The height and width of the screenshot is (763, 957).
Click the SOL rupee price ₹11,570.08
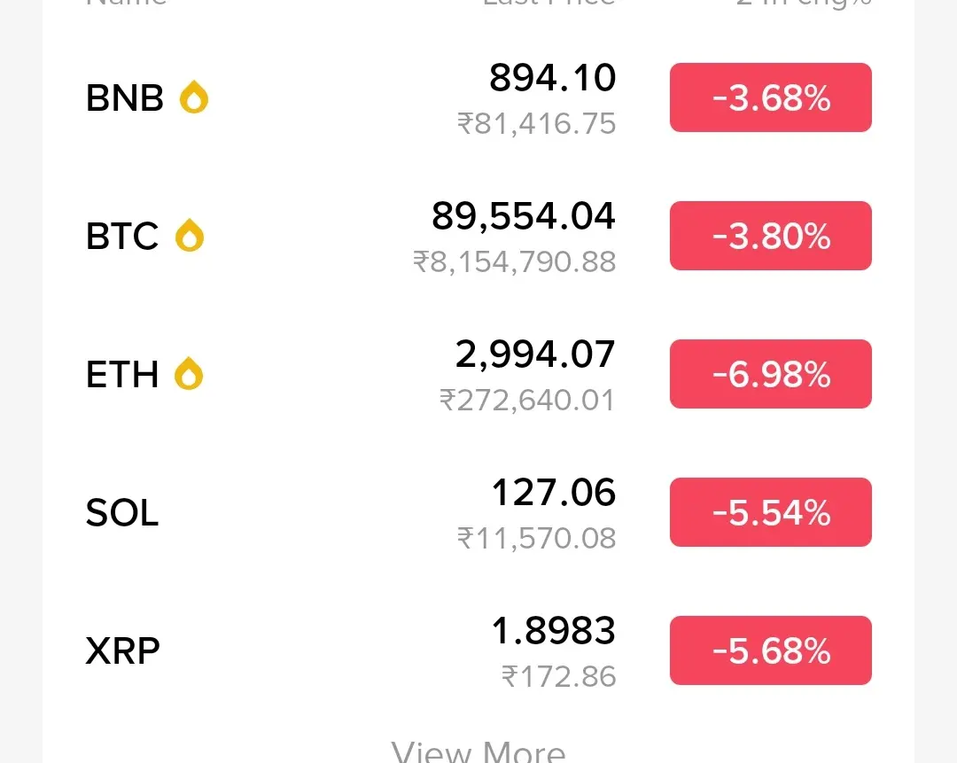click(x=536, y=538)
